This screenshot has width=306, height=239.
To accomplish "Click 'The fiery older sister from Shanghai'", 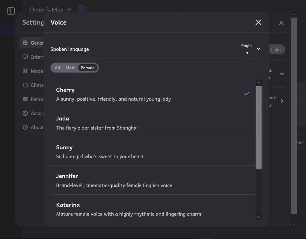I will click(x=97, y=128).
